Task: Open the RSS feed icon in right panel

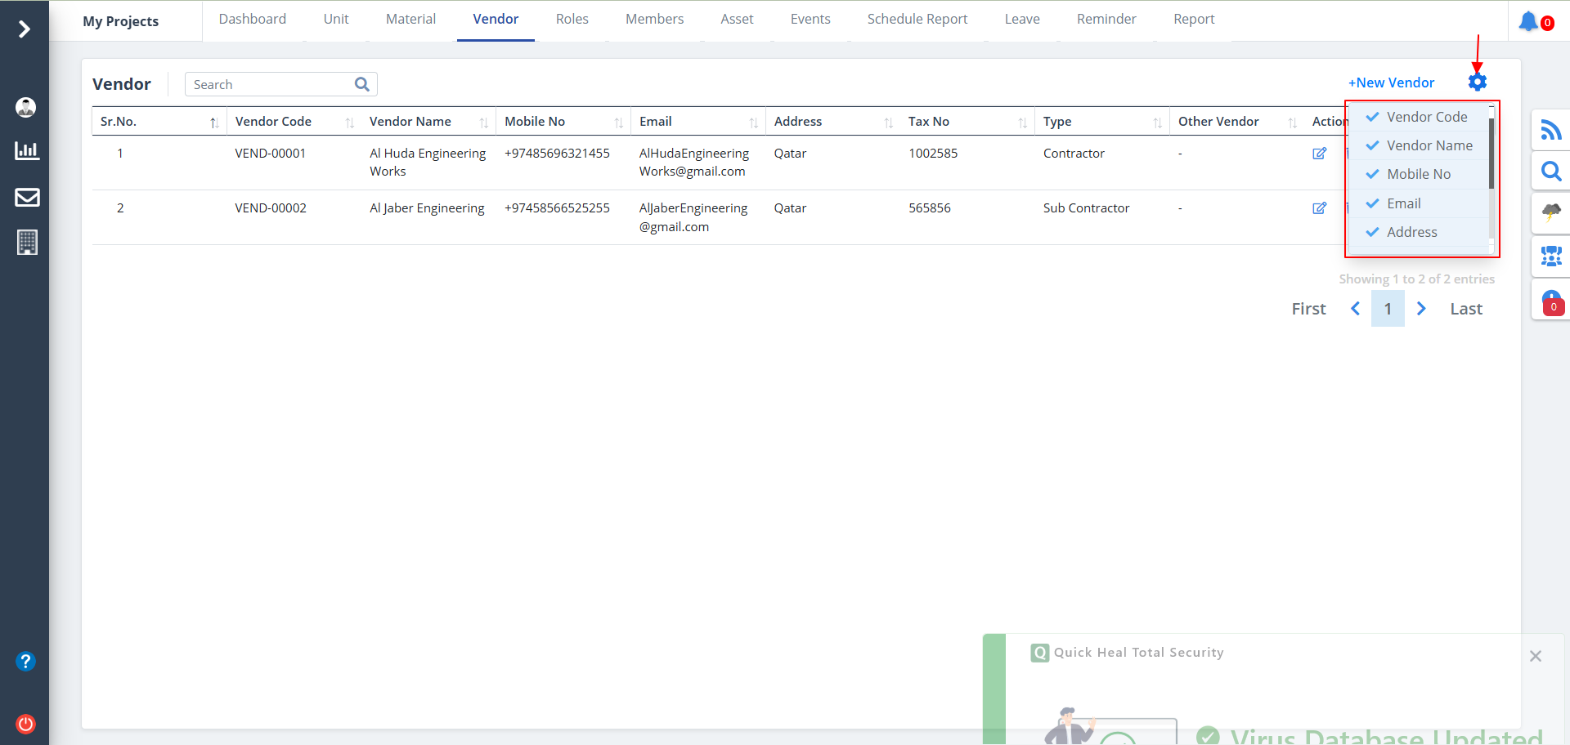Action: click(1550, 131)
